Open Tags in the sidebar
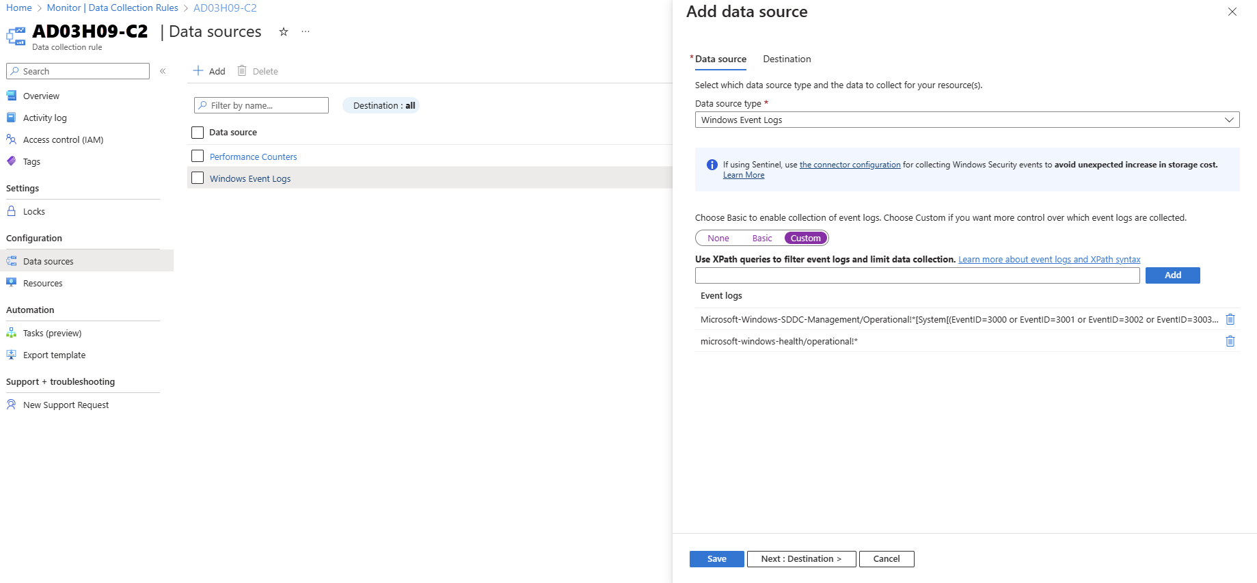 point(31,161)
